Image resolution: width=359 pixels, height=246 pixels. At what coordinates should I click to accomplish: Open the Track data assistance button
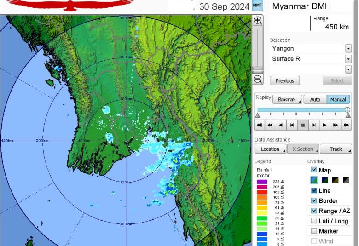(336, 149)
